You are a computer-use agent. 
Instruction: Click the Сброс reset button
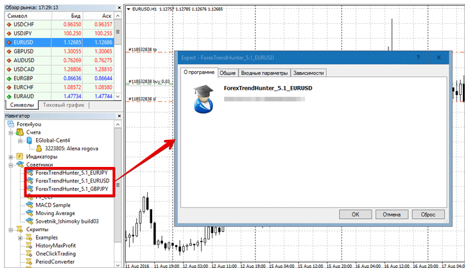[x=428, y=214]
